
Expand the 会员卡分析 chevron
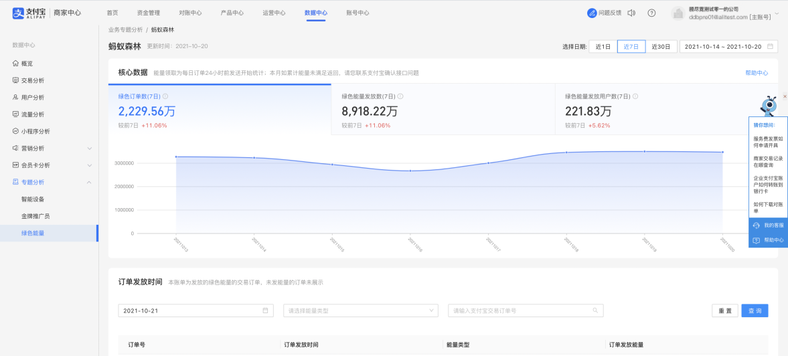[90, 165]
